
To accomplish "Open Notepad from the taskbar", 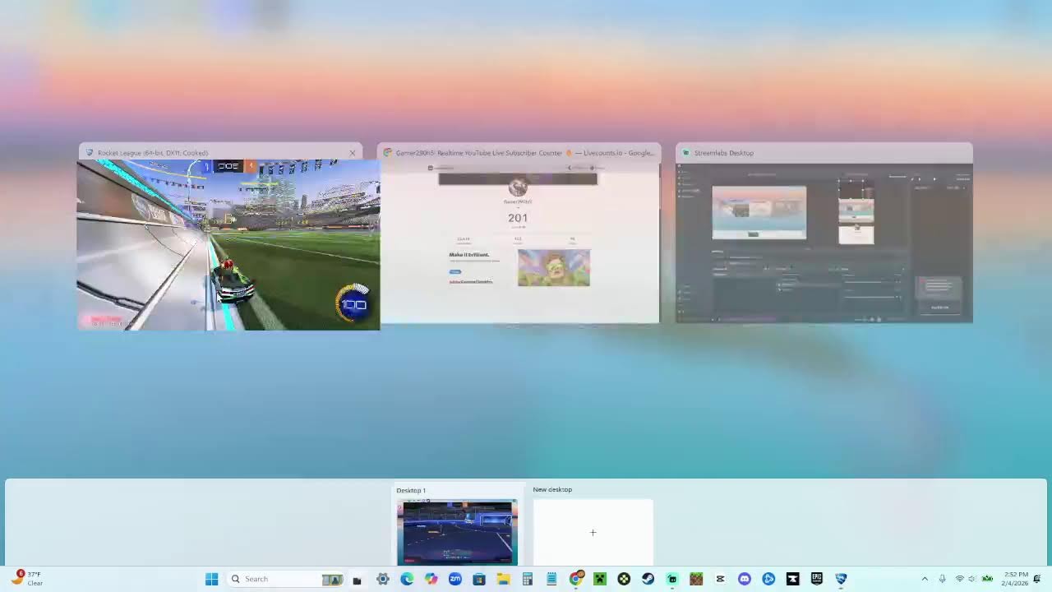I will [551, 579].
